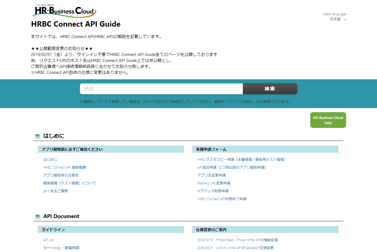The width and height of the screenshot is (377, 252).
Task: Open API追加申請 form link
Action: click(232, 167)
